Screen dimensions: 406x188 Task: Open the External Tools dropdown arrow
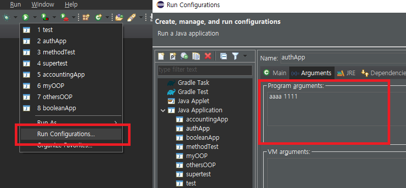(73, 17)
